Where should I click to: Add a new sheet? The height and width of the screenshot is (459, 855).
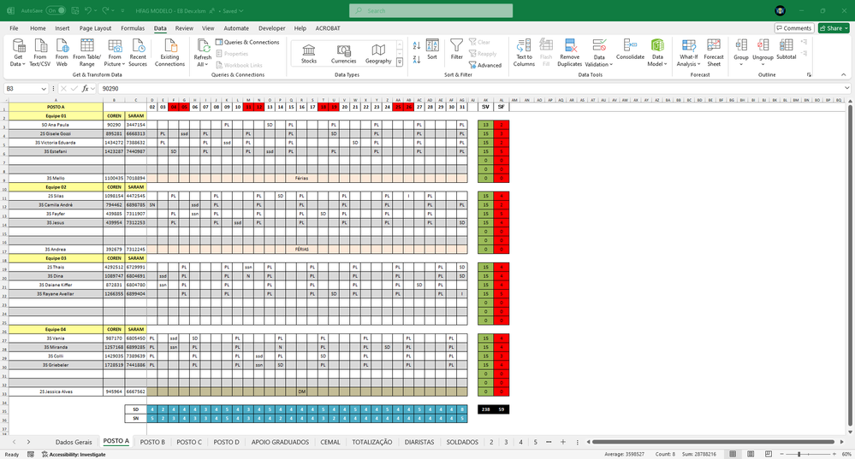(x=563, y=442)
